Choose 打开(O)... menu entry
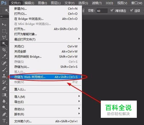 point(46,14)
